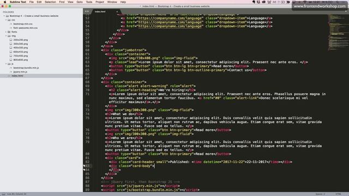The image size is (349, 196).
Task: Click the FOLDERS sidebar heading
Action: (8, 12)
